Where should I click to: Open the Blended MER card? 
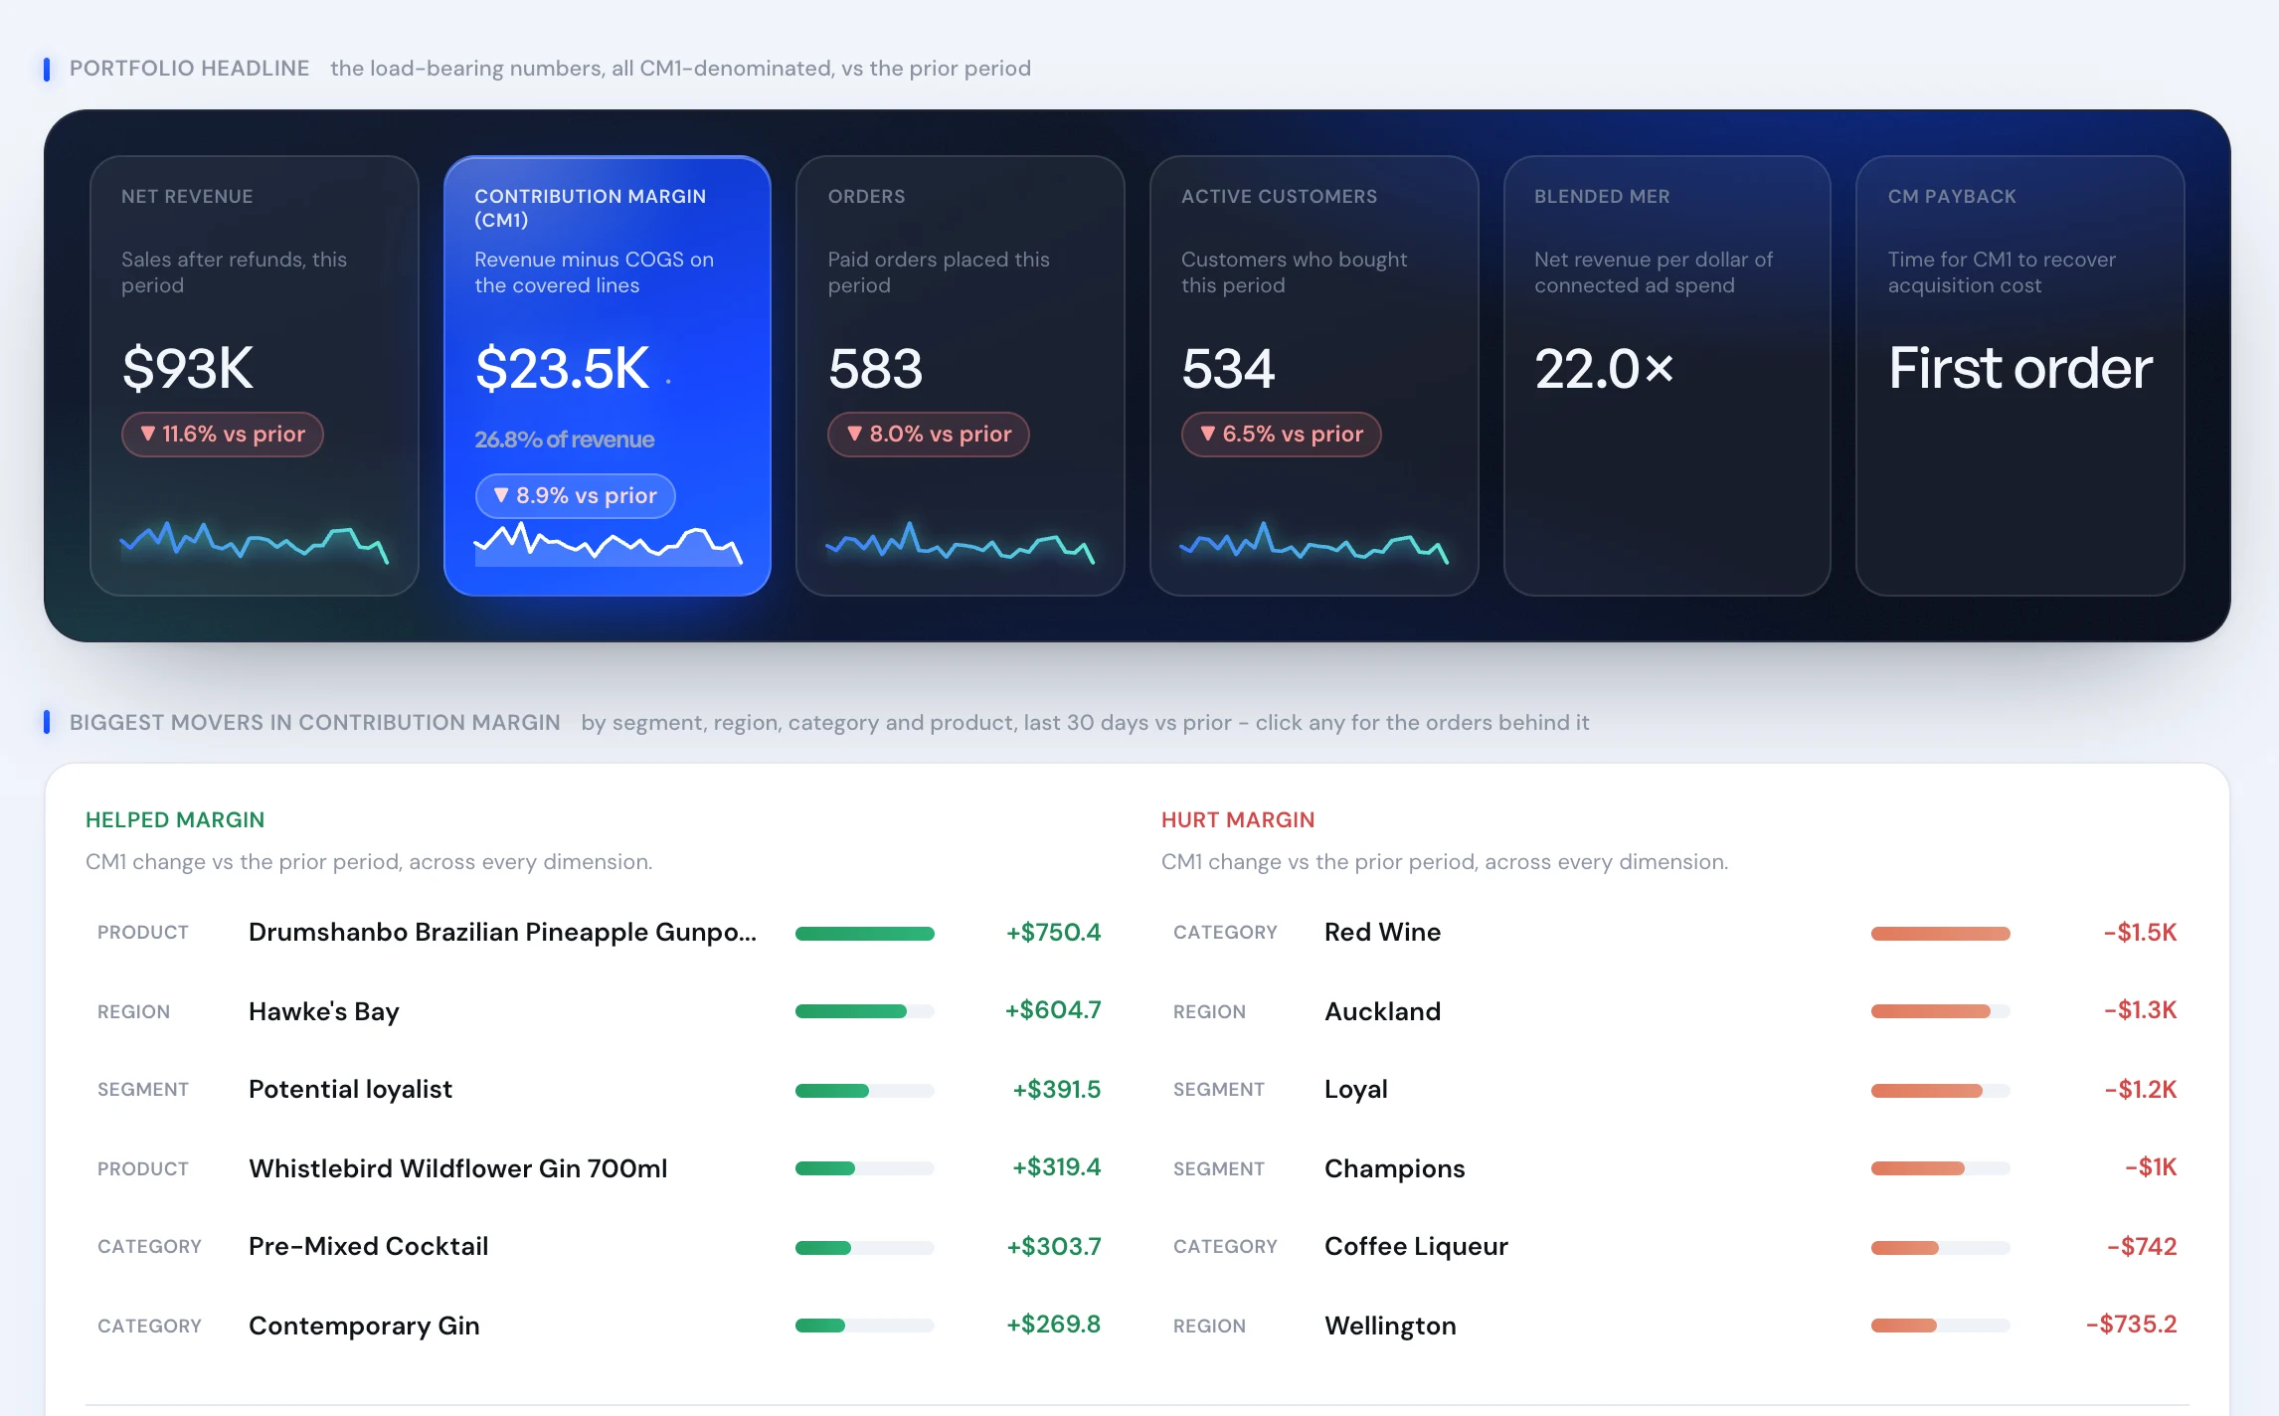coord(1667,376)
